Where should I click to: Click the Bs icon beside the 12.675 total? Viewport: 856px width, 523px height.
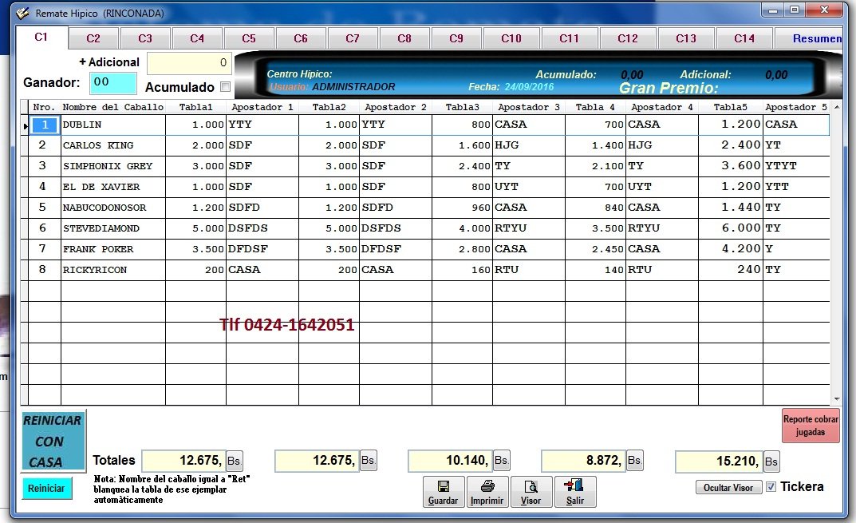coord(233,461)
